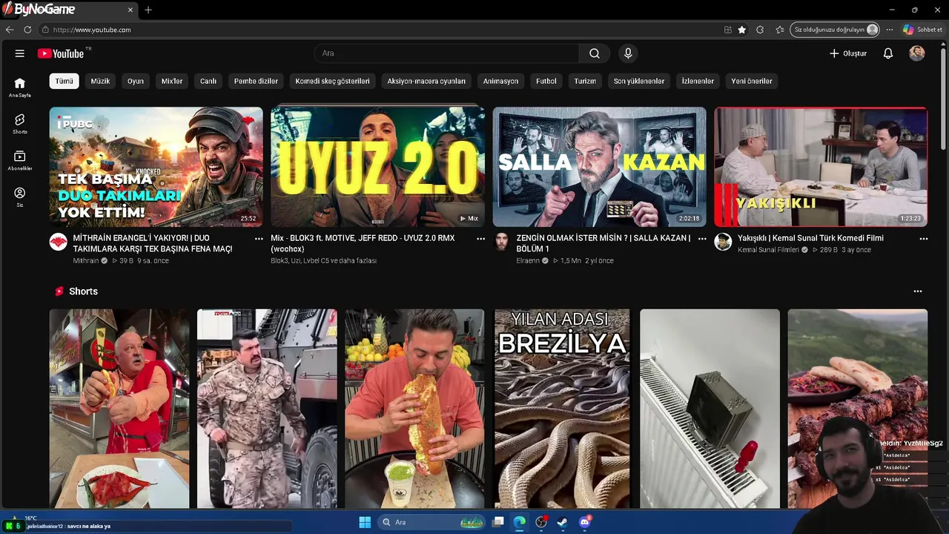The image size is (949, 534).
Task: Click the Windows taskbar Ara search box
Action: [x=432, y=522]
